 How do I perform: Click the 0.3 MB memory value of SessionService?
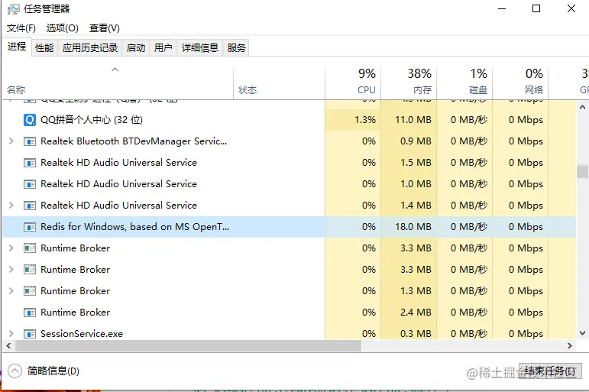(416, 334)
